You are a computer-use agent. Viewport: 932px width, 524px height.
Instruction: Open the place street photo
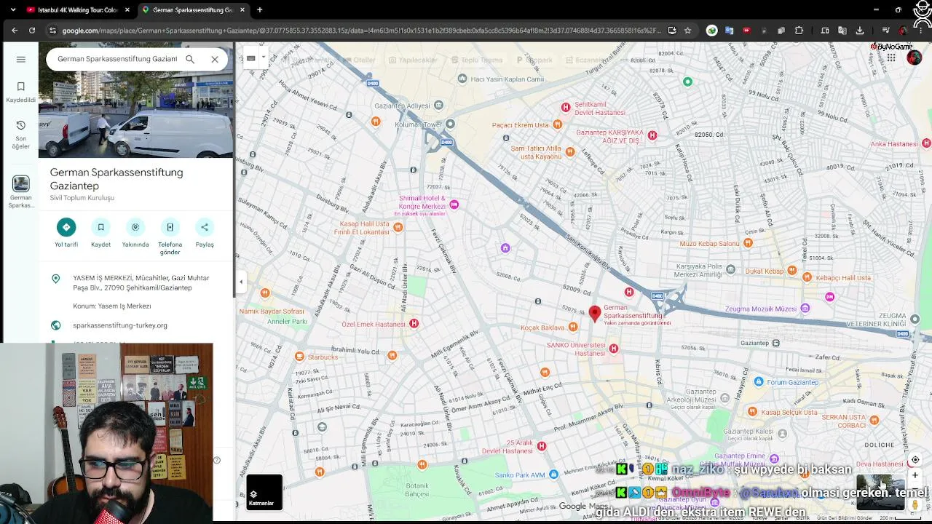pyautogui.click(x=136, y=116)
